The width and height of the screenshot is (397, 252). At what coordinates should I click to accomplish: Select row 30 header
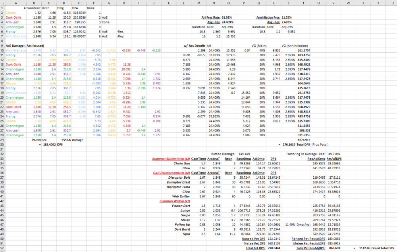2,145
